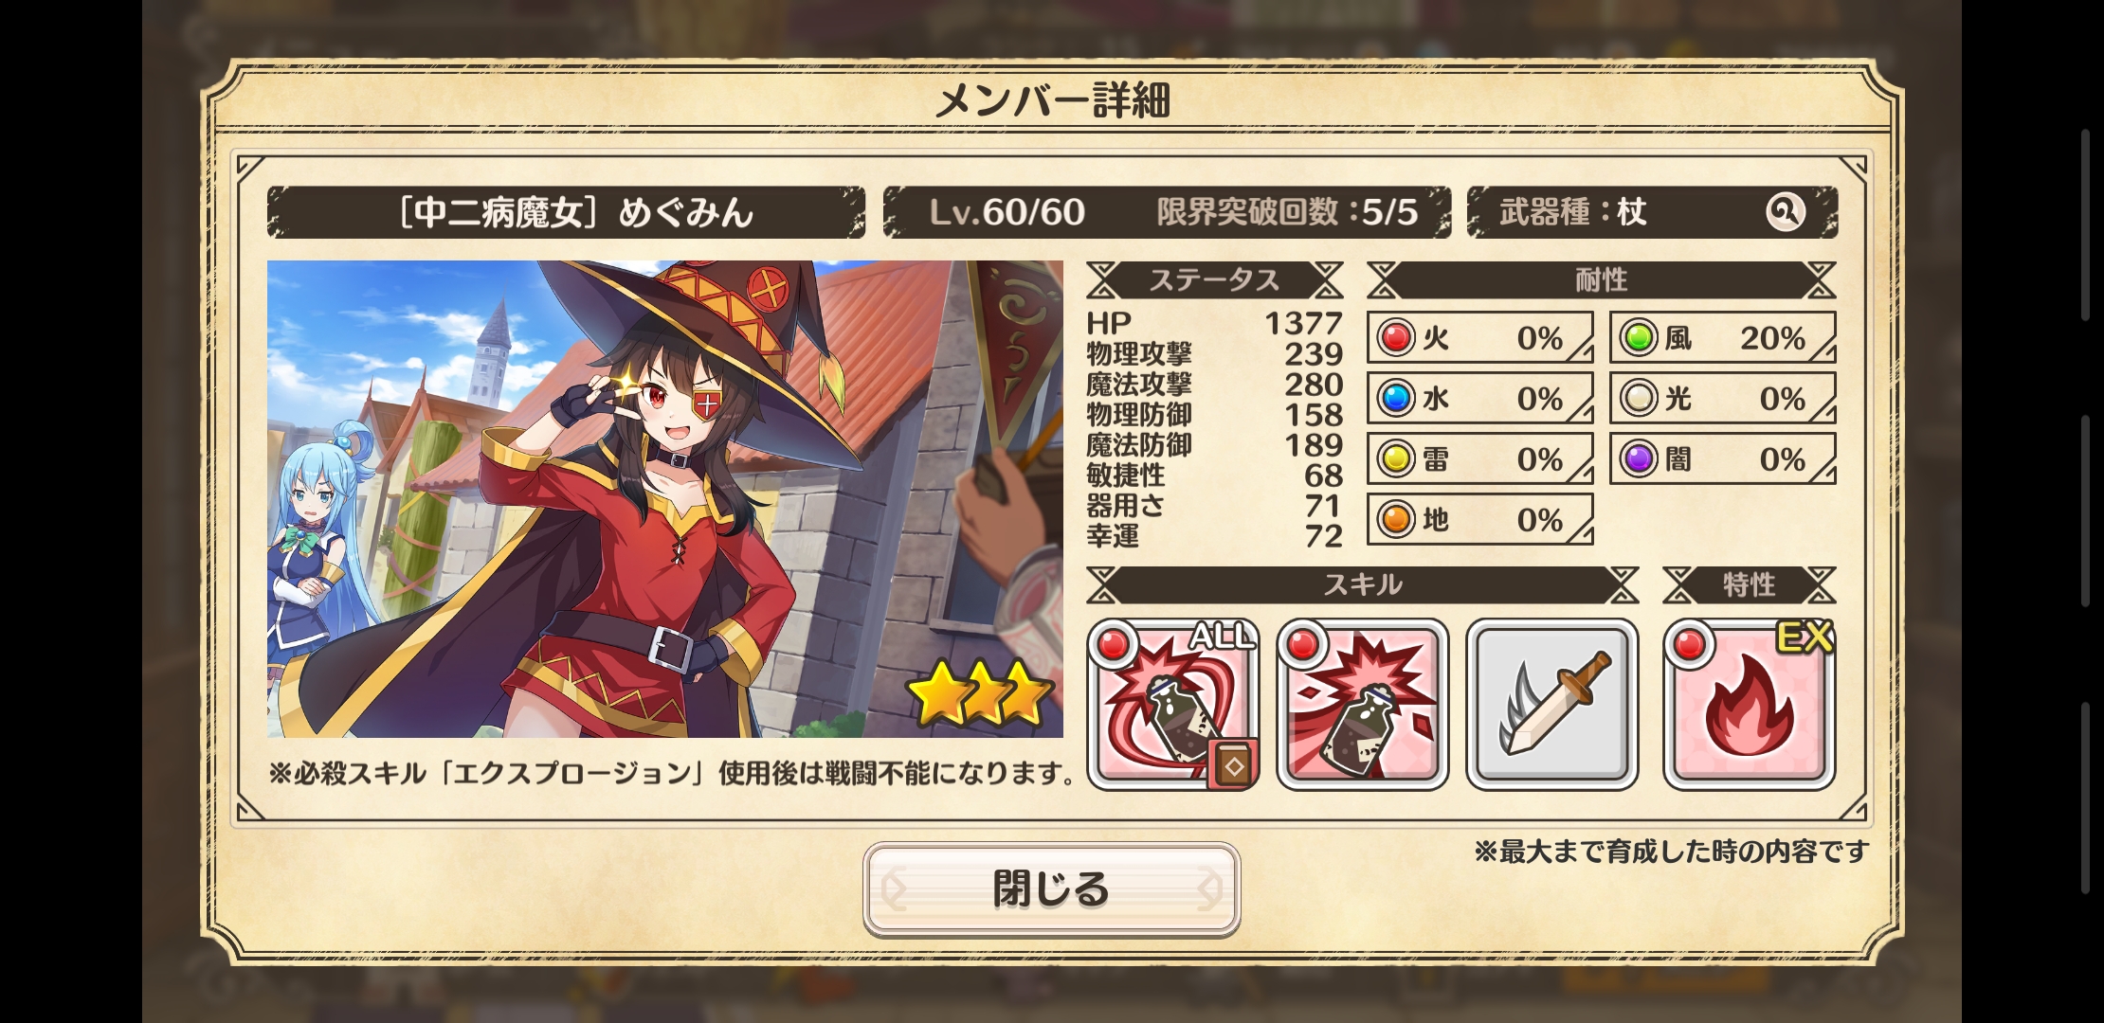The height and width of the screenshot is (1023, 2104).
Task: Tap the Megumin character illustration
Action: click(x=665, y=499)
